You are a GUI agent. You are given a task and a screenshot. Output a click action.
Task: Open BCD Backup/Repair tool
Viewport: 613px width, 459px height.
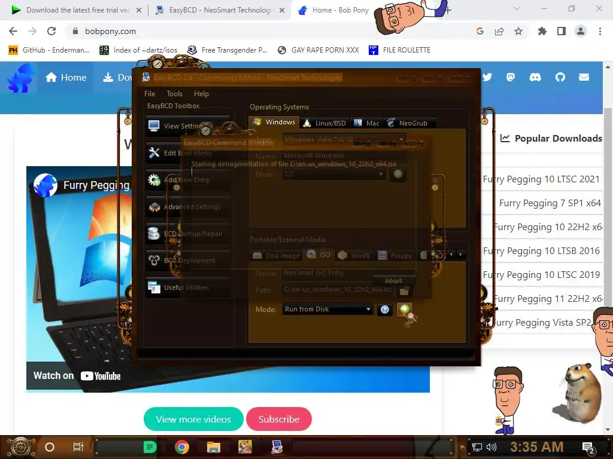187,234
